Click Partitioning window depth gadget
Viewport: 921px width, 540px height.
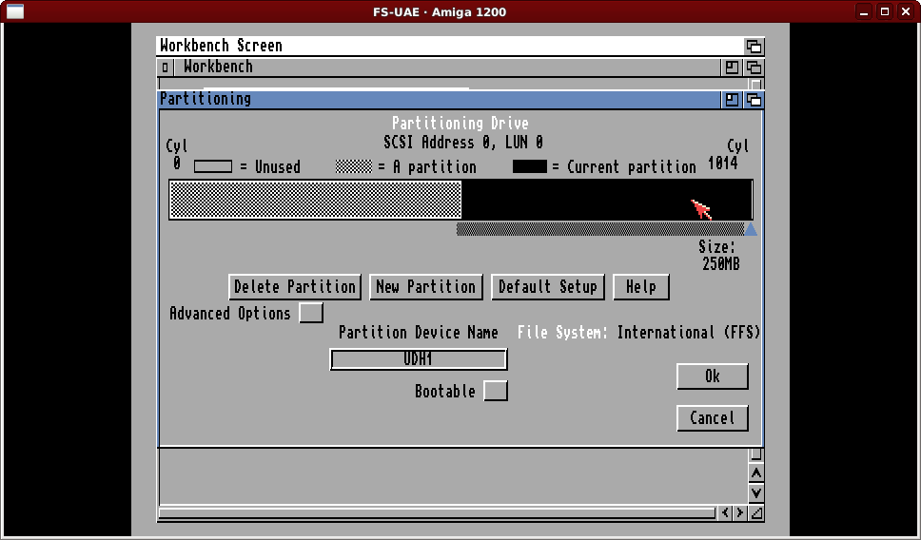click(754, 100)
